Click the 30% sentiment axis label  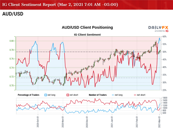[164, 82]
